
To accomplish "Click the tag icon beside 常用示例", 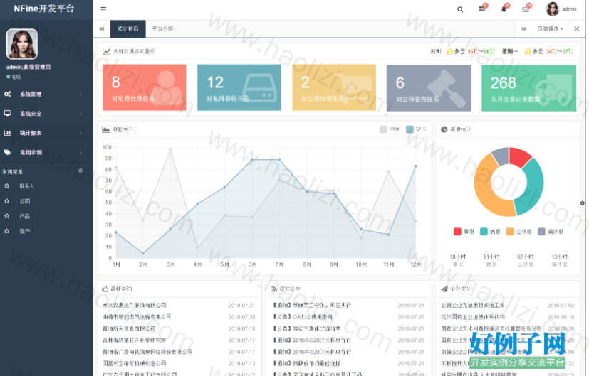I will (x=8, y=152).
